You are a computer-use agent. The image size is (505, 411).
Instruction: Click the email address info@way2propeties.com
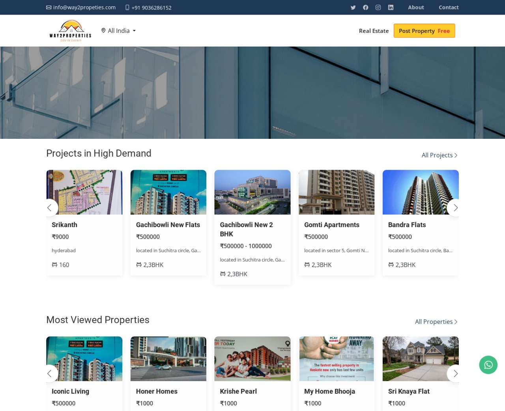[x=84, y=7]
